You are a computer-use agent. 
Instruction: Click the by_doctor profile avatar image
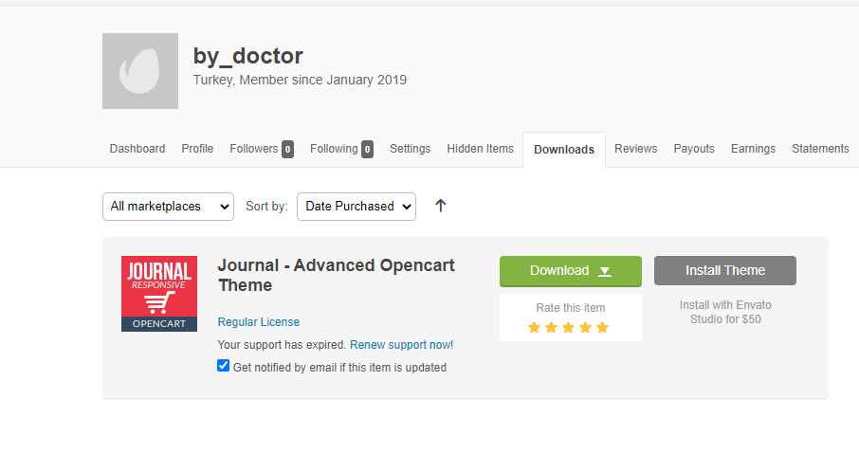[140, 71]
